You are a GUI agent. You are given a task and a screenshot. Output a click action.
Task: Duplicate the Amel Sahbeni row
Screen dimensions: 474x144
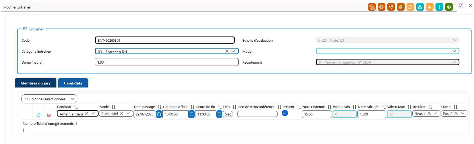click(x=39, y=115)
